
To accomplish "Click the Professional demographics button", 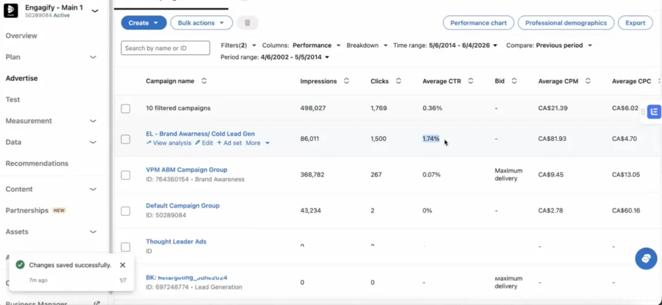I will pyautogui.click(x=566, y=23).
